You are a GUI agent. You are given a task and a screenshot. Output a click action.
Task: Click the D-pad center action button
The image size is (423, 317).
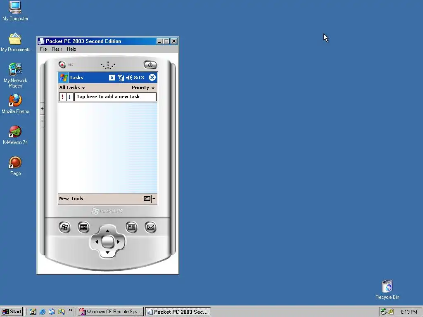coord(108,242)
